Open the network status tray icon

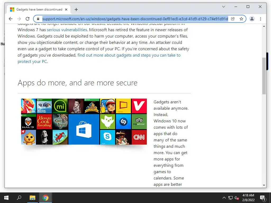tap(231, 198)
